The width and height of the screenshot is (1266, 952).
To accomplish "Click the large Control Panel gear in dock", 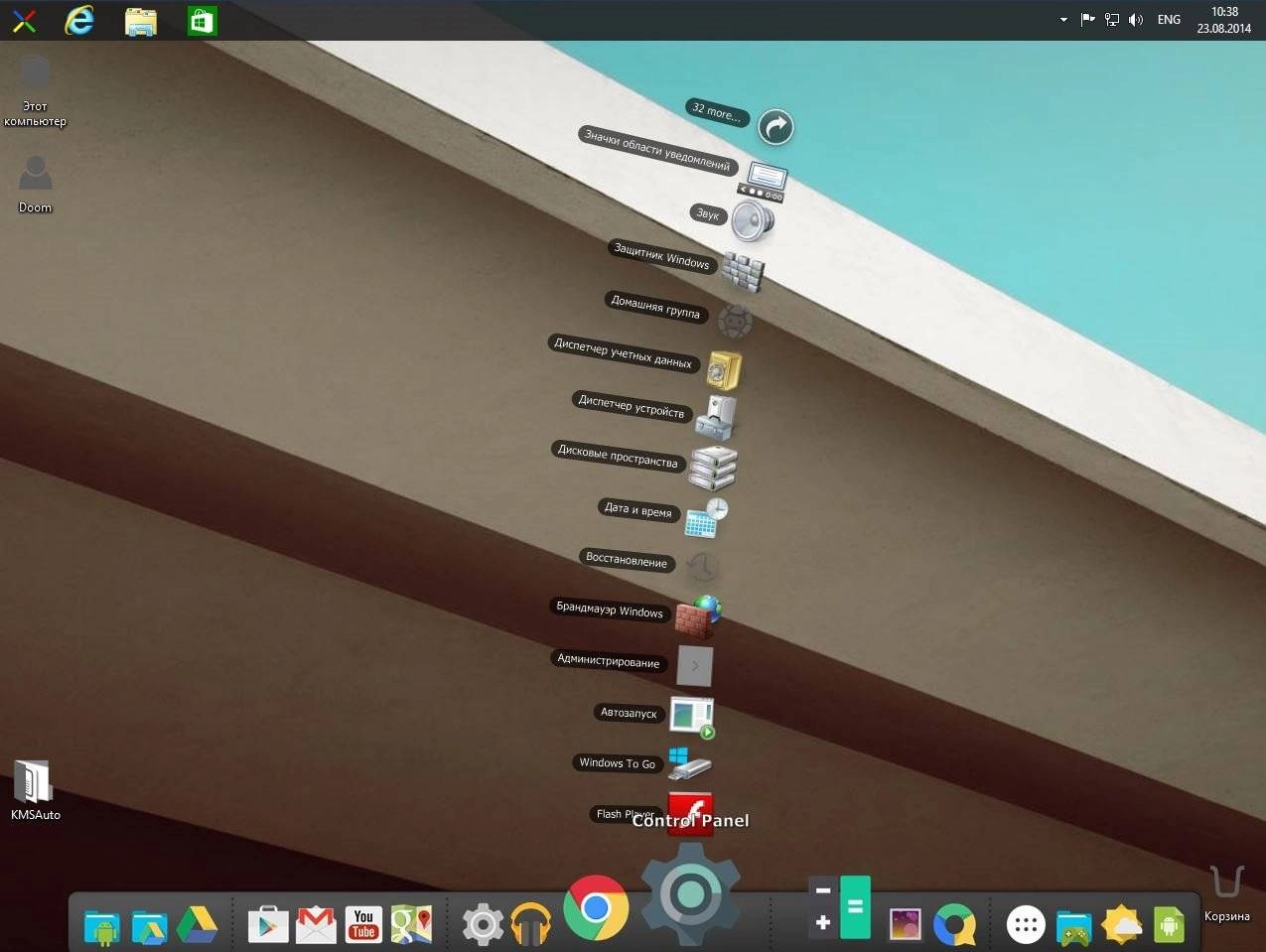I will click(690, 892).
